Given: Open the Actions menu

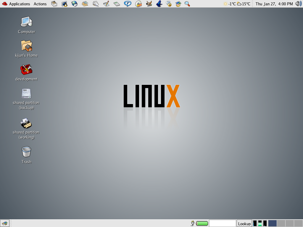Looking at the screenshot, I should click(40, 4).
